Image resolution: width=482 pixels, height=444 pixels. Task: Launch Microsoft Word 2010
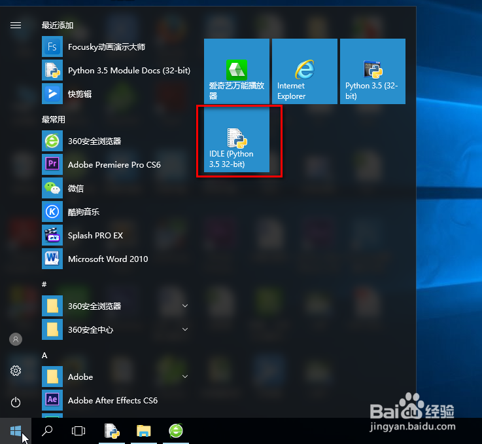pyautogui.click(x=116, y=259)
